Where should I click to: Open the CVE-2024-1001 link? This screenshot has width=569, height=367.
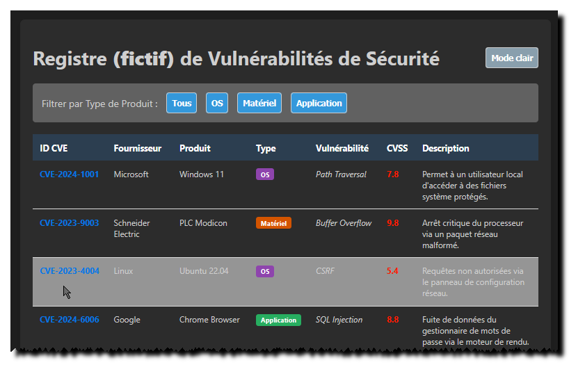[x=70, y=174]
